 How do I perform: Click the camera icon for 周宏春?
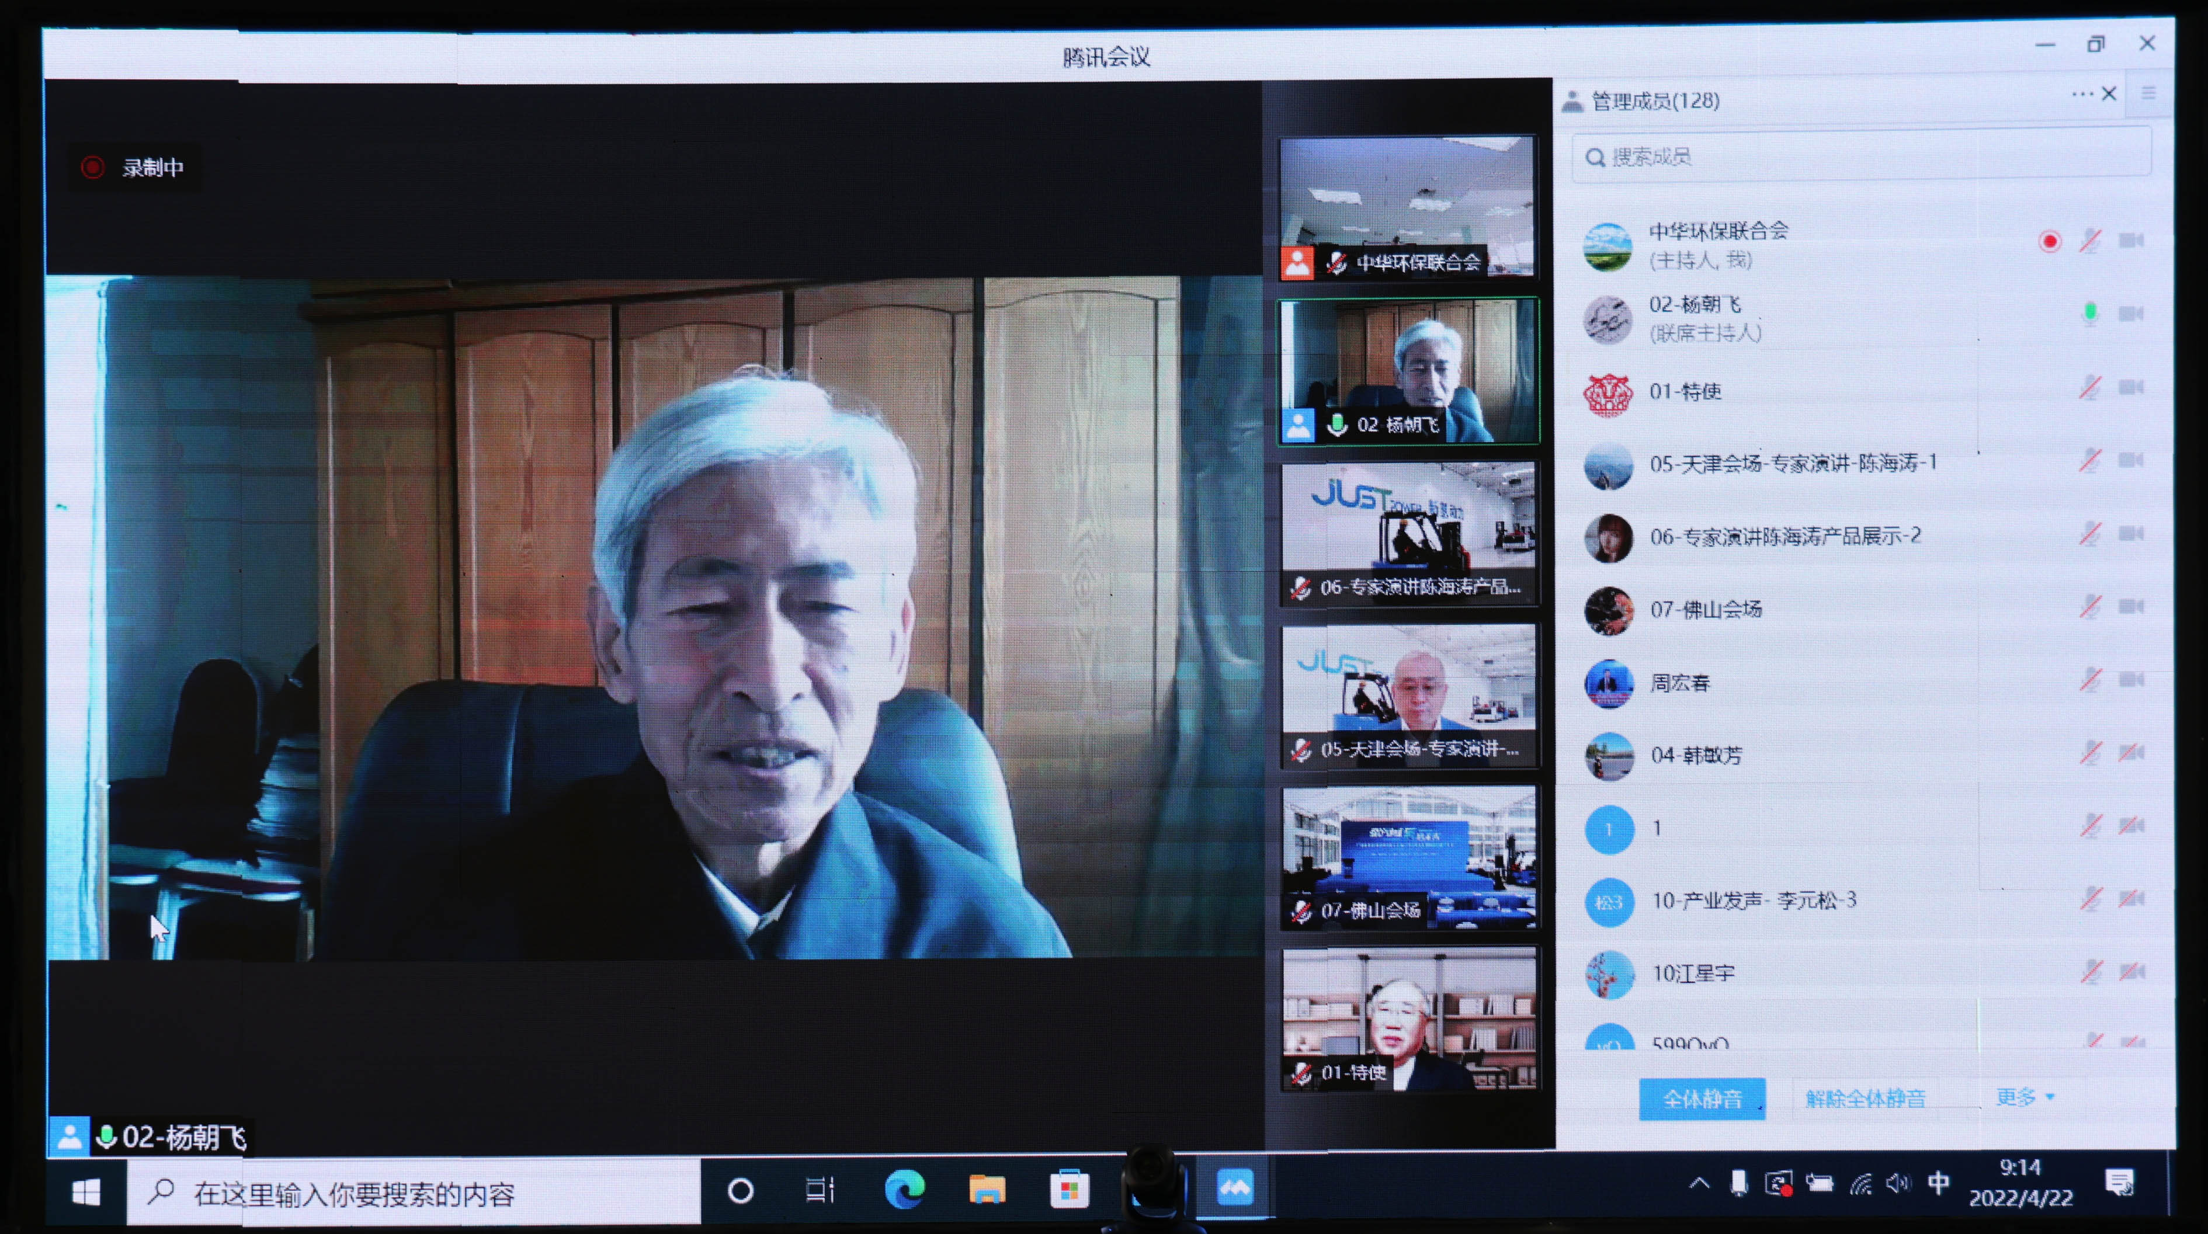2131,680
